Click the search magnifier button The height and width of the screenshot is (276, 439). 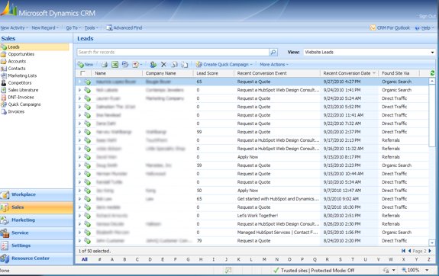click(x=273, y=52)
